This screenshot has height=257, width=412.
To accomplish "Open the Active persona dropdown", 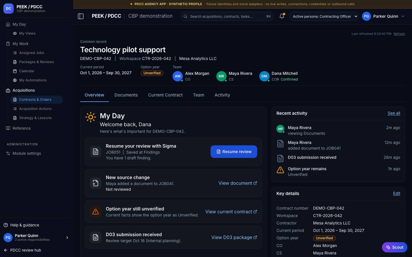I will 324,16.
